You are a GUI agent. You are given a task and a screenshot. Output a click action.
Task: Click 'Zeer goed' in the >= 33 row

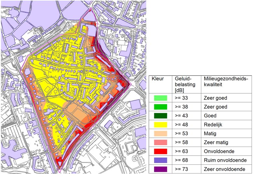pos(215,98)
